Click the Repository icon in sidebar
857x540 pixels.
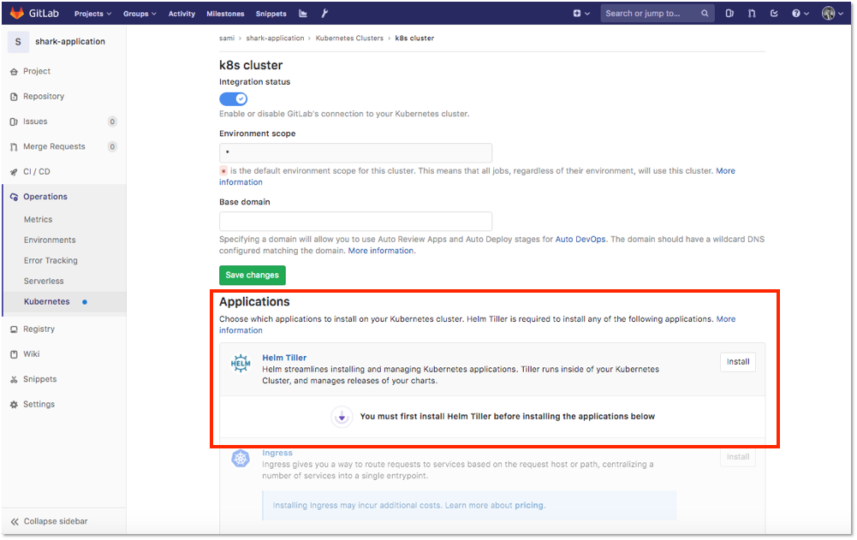point(15,97)
